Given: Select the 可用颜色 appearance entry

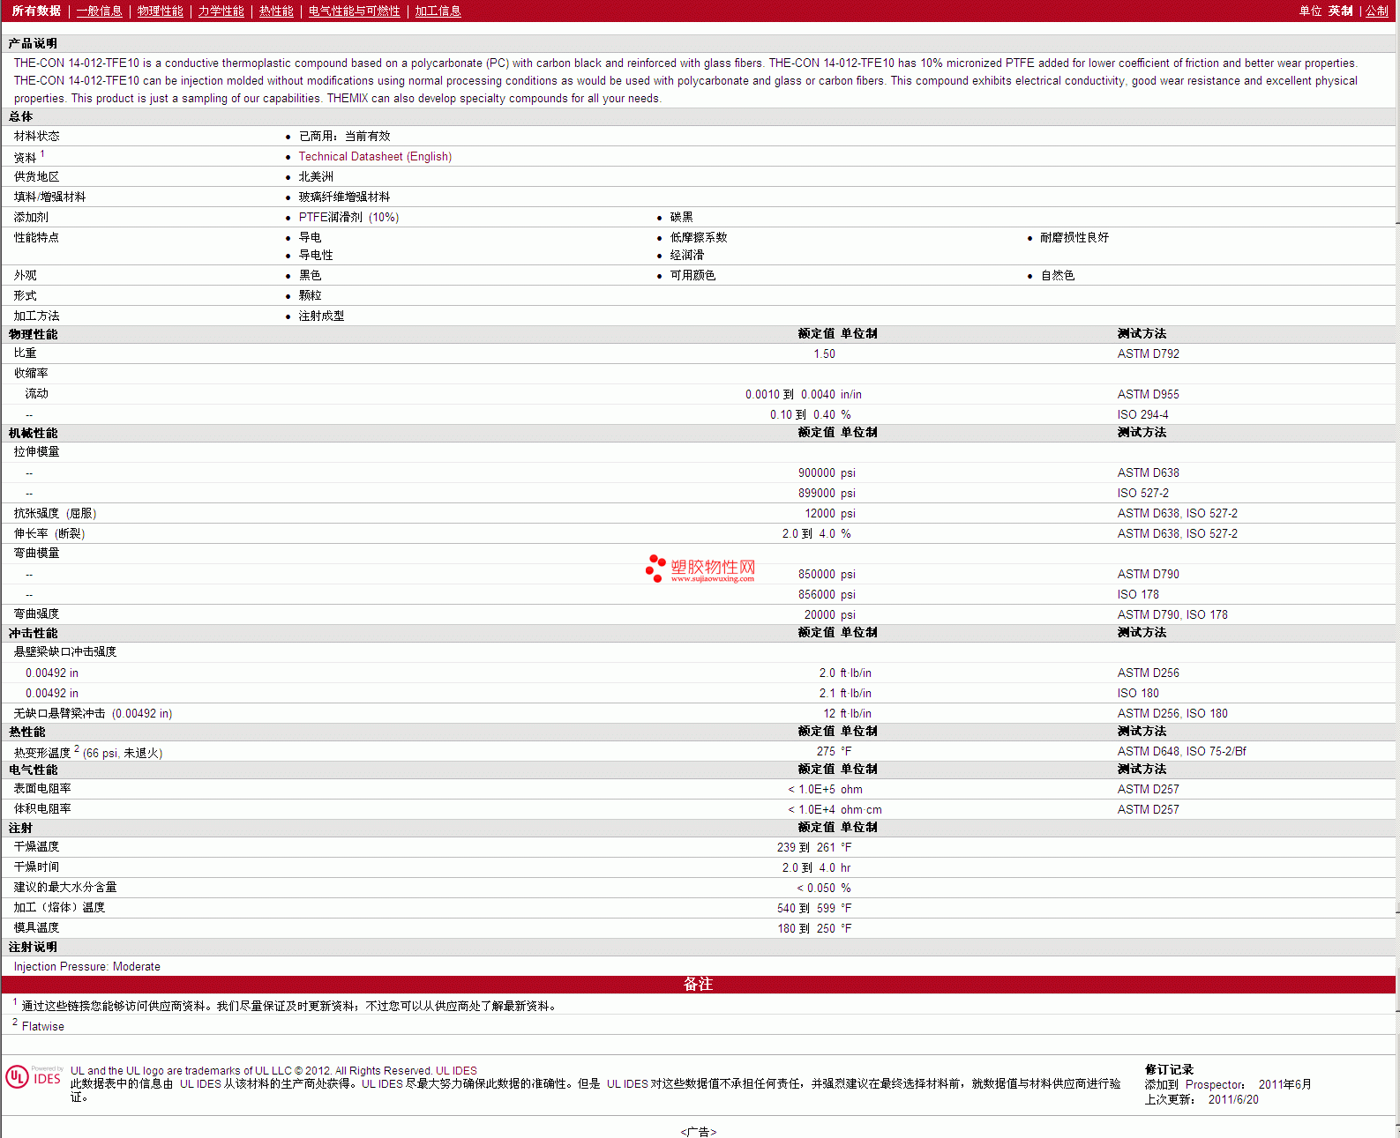Looking at the screenshot, I should tap(693, 275).
